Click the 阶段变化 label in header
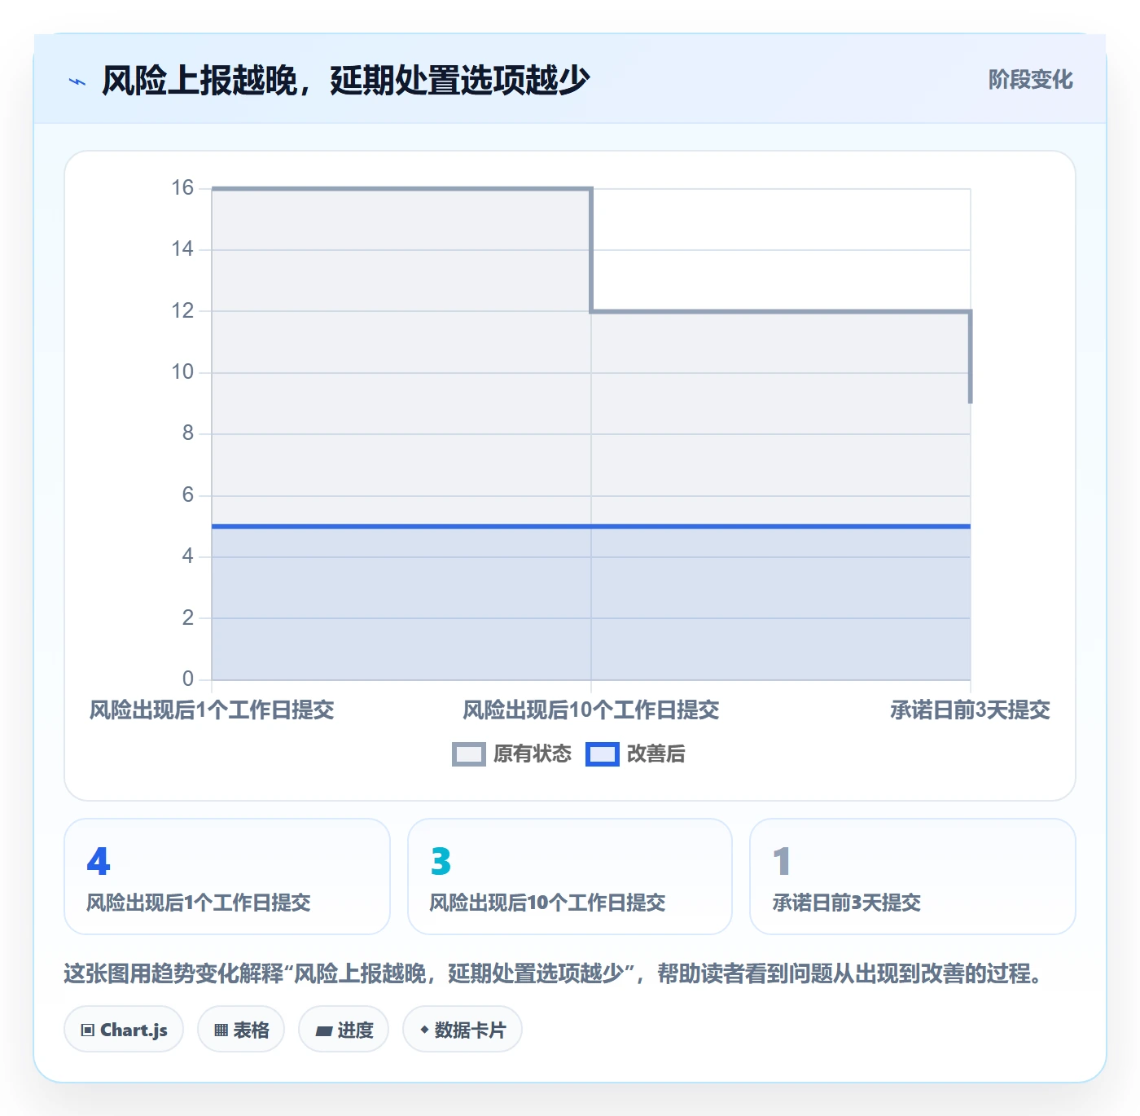Viewport: 1140px width, 1116px height. click(x=1030, y=79)
